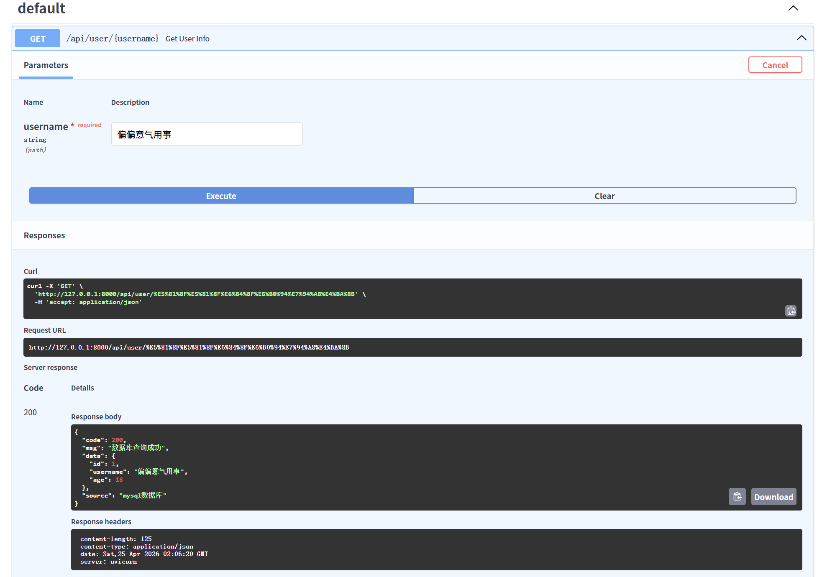Click the /api/user/{username} path text
Viewport: 822px width, 577px height.
[x=112, y=38]
